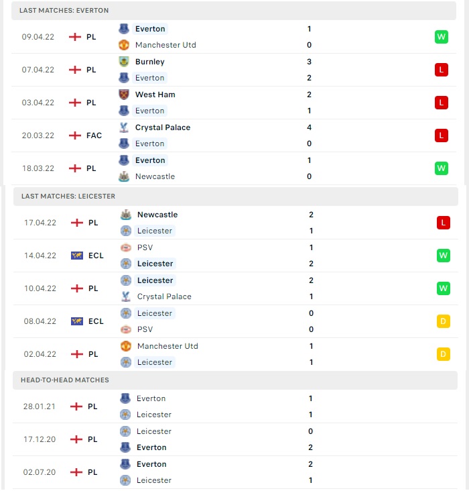Image resolution: width=469 pixels, height=491 pixels.
Task: Click the Everton crest in the 02.07.20 head-to-head
Action: [125, 464]
